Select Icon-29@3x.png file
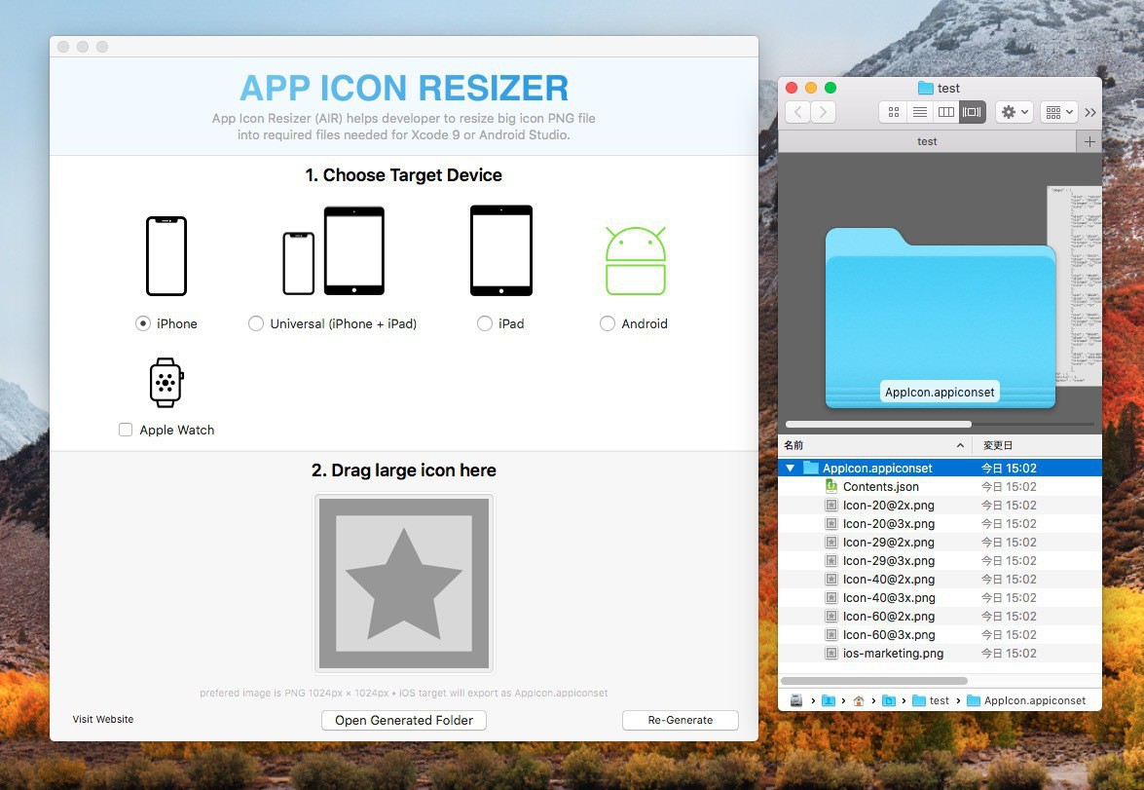 point(940,561)
